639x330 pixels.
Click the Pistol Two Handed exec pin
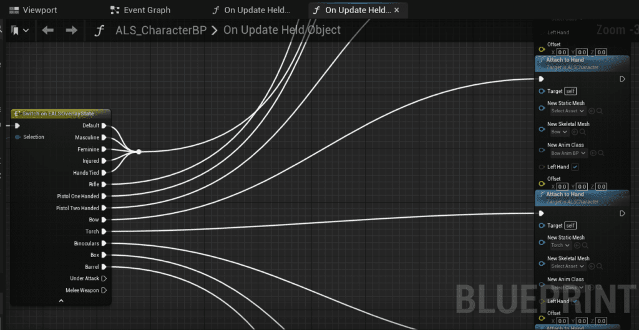(x=104, y=208)
